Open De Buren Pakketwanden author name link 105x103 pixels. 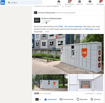(x=51, y=19)
